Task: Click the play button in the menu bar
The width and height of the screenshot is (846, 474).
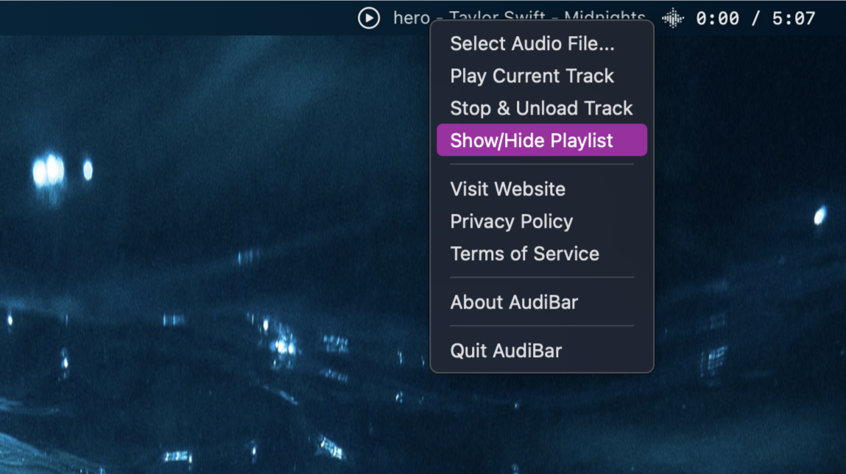Action: coord(369,18)
